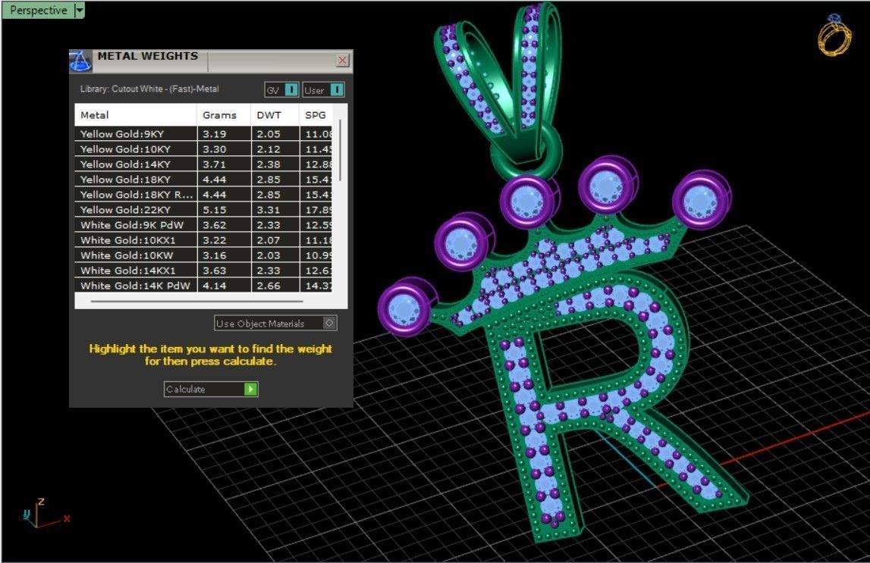This screenshot has width=870, height=563.
Task: Select the Yellow Gold:18KY R... row
Action: point(203,195)
